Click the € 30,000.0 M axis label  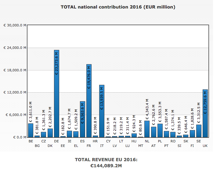pos(15,25)
